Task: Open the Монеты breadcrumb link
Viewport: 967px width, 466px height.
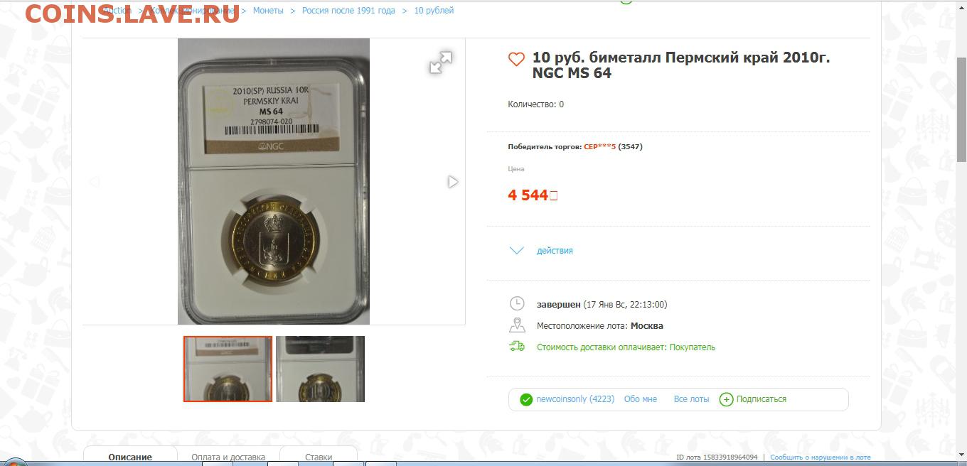Action: pyautogui.click(x=268, y=11)
